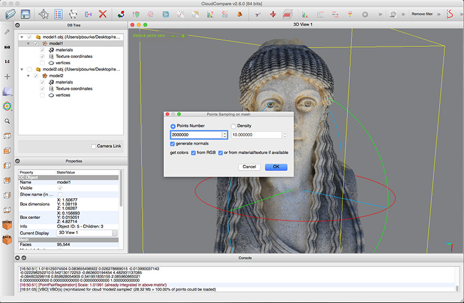Close the Console panel with X icon
The height and width of the screenshot is (303, 464).
[x=17, y=258]
